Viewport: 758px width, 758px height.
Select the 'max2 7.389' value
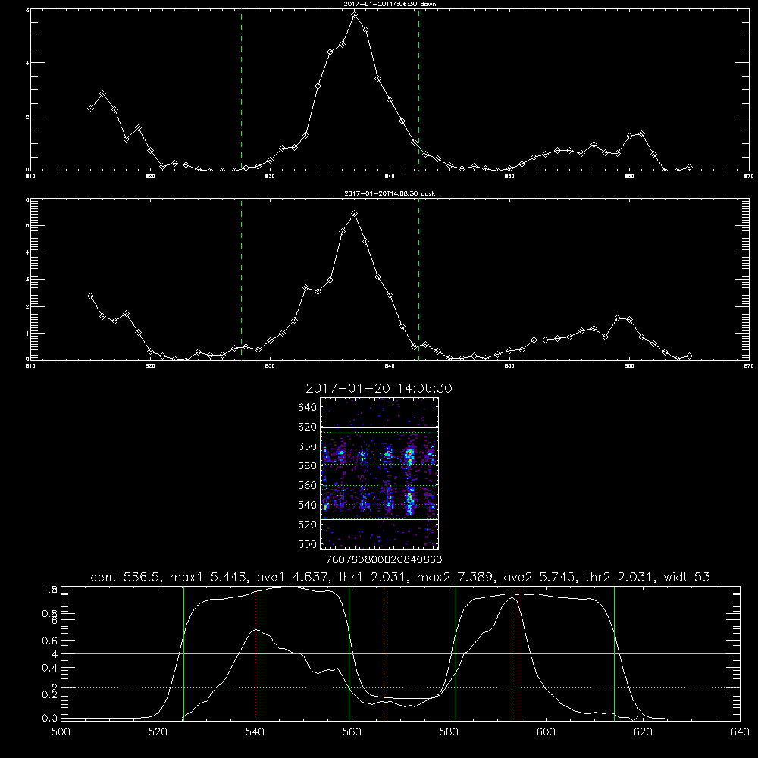[x=456, y=577]
